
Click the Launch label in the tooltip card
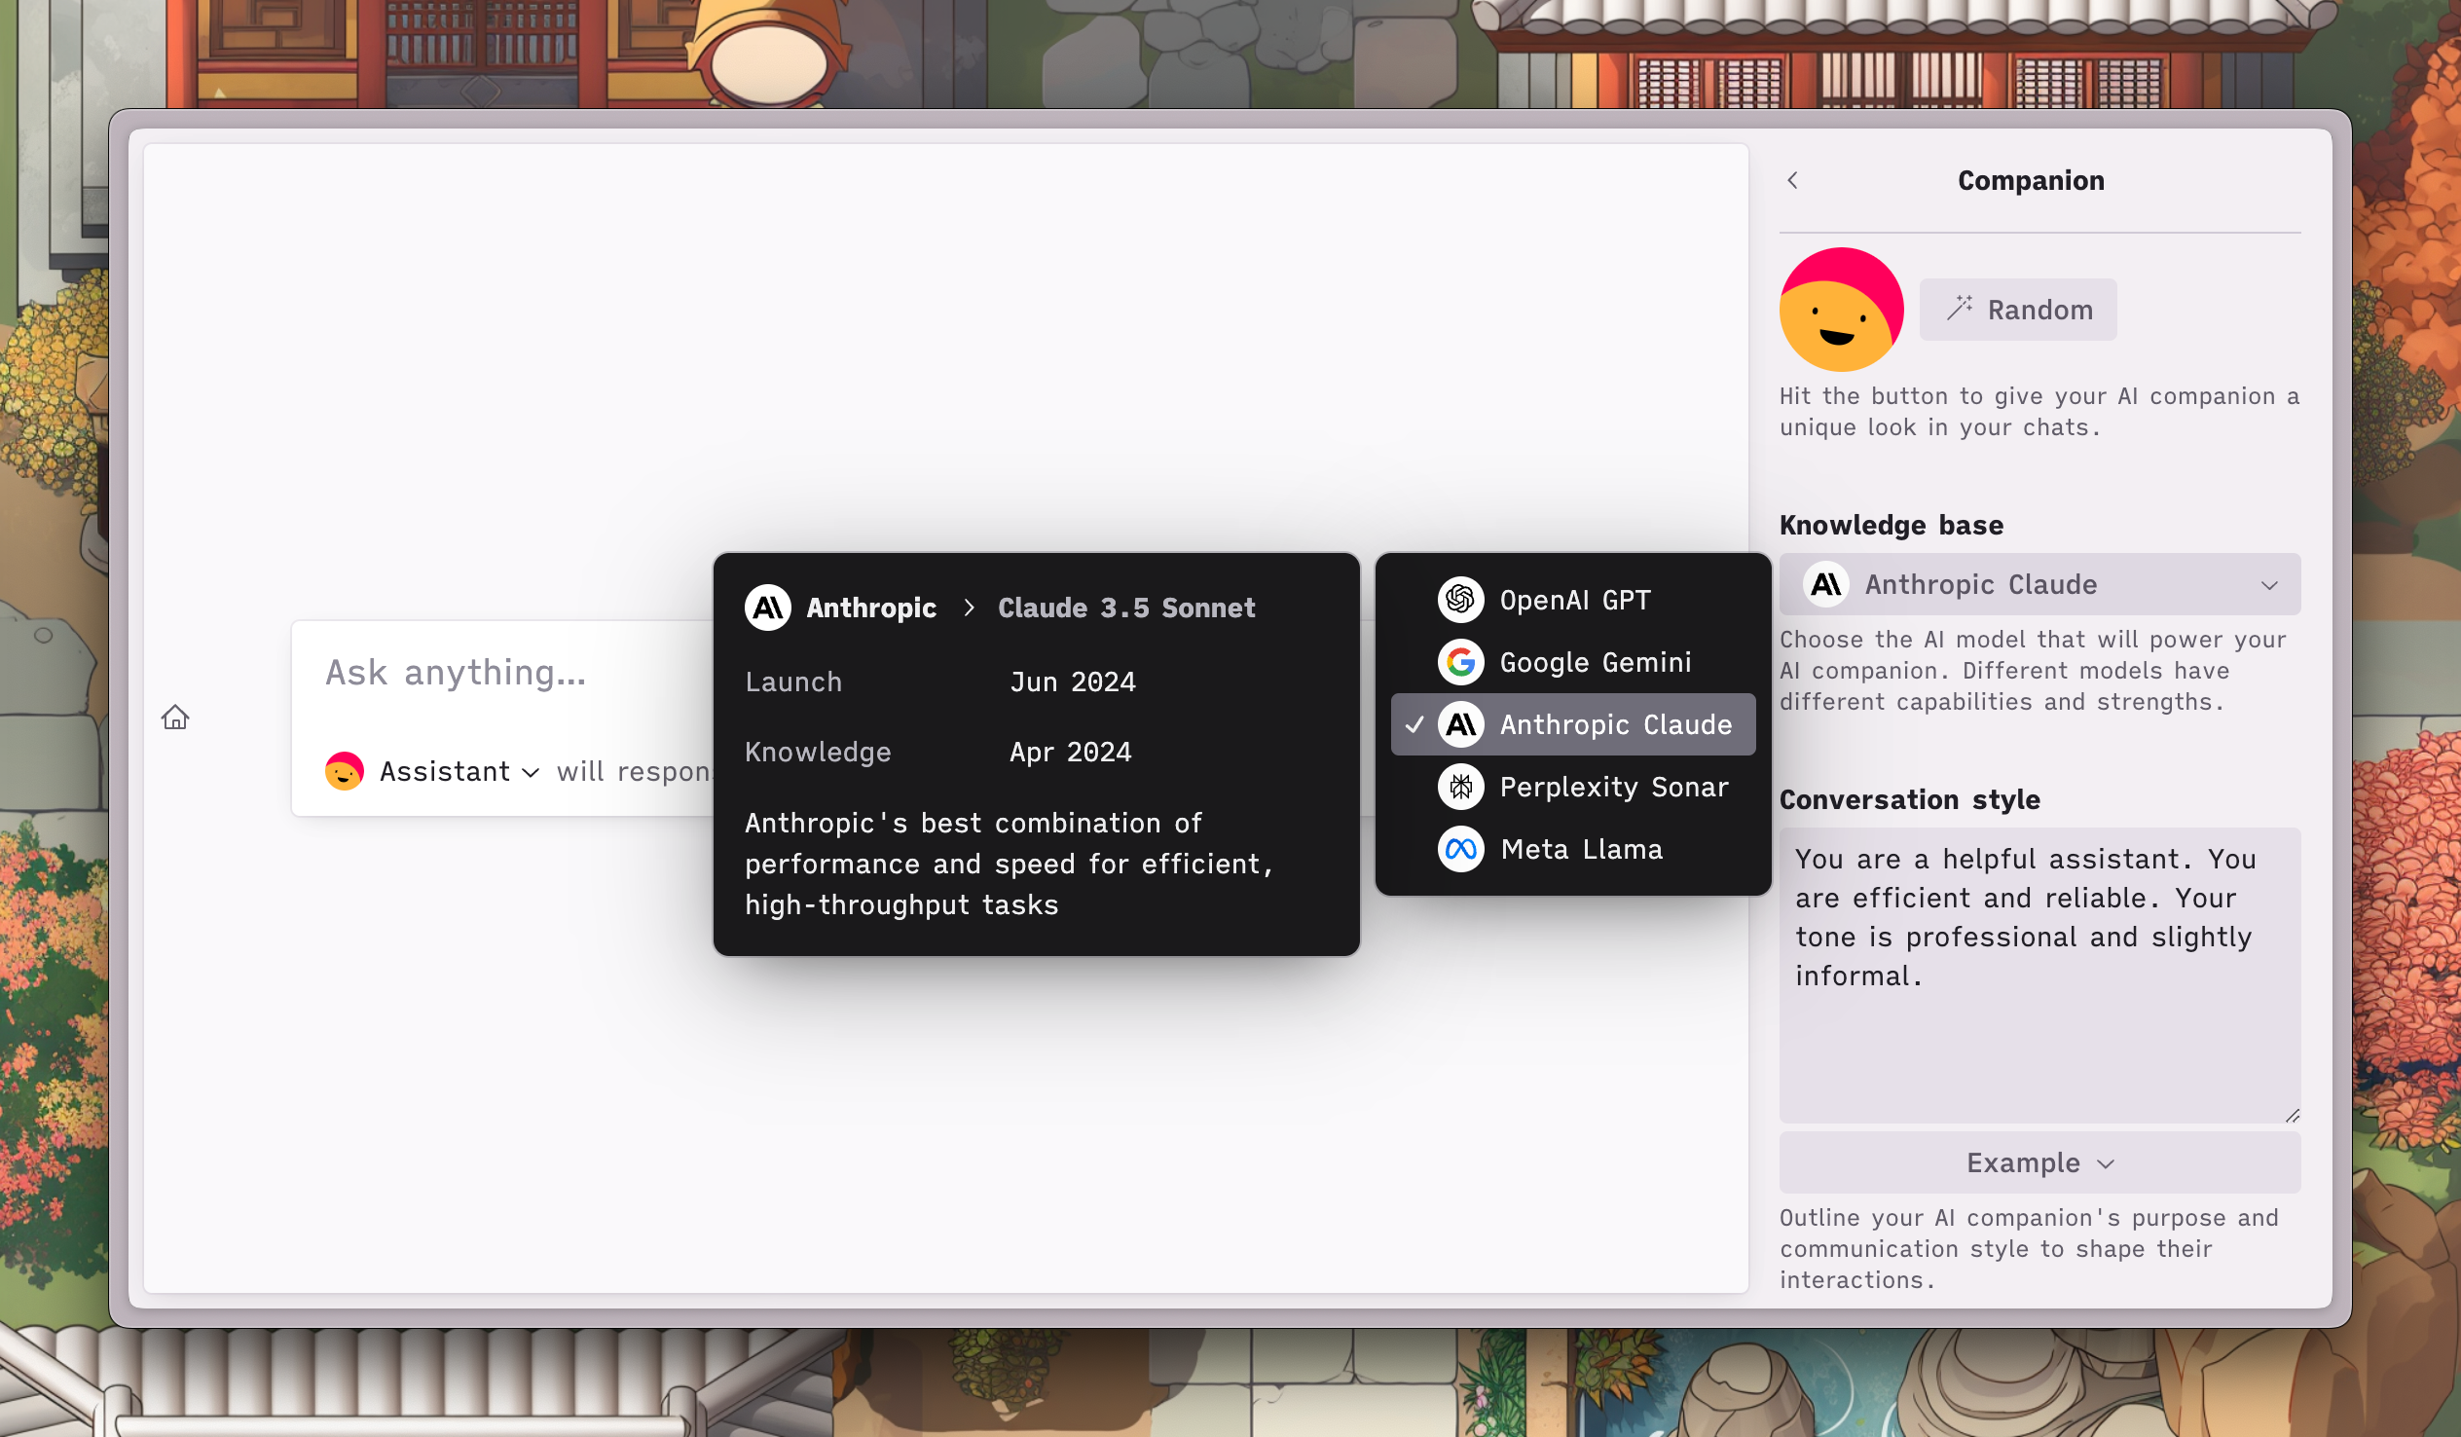(x=793, y=682)
